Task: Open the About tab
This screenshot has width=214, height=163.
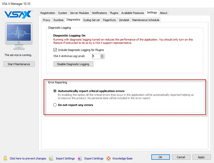Action: tap(164, 13)
